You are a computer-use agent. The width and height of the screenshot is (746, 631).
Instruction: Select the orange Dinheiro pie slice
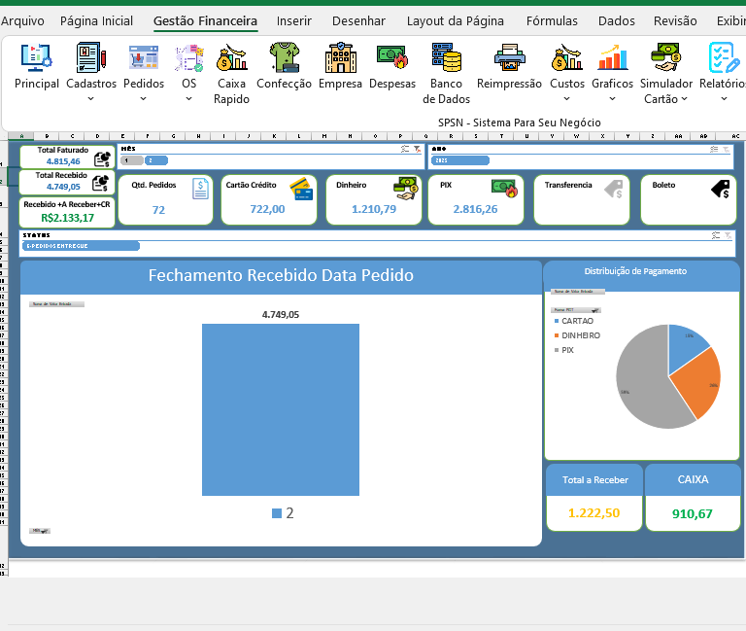(x=699, y=383)
